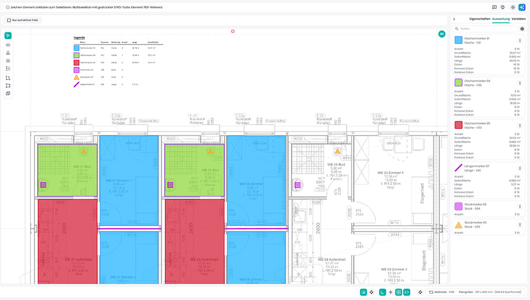Click the search magnifier icon
The width and height of the screenshot is (530, 300).
point(457,29)
